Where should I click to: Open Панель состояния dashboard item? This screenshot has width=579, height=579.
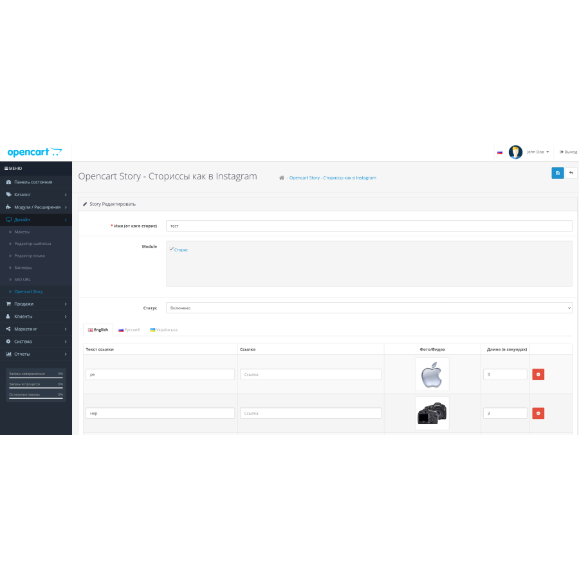[36, 182]
